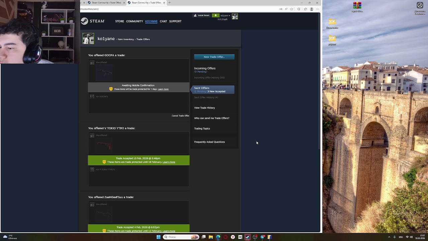428x241 pixels.
Task: Open browser extensions icon
Action: (x=299, y=9)
